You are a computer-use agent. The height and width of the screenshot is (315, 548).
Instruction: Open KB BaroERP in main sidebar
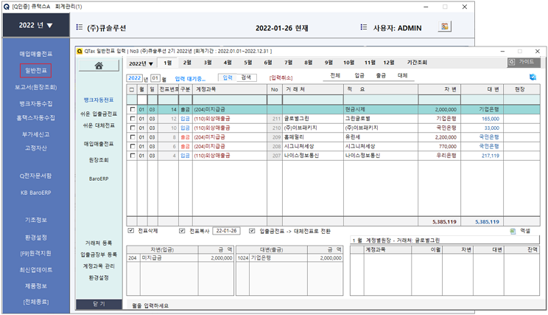click(35, 193)
